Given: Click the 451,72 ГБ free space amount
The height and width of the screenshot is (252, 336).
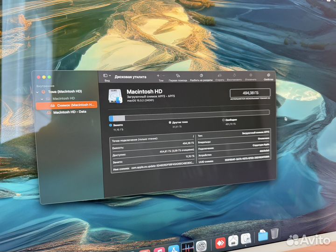Looking at the screenshot, I should tap(231, 124).
